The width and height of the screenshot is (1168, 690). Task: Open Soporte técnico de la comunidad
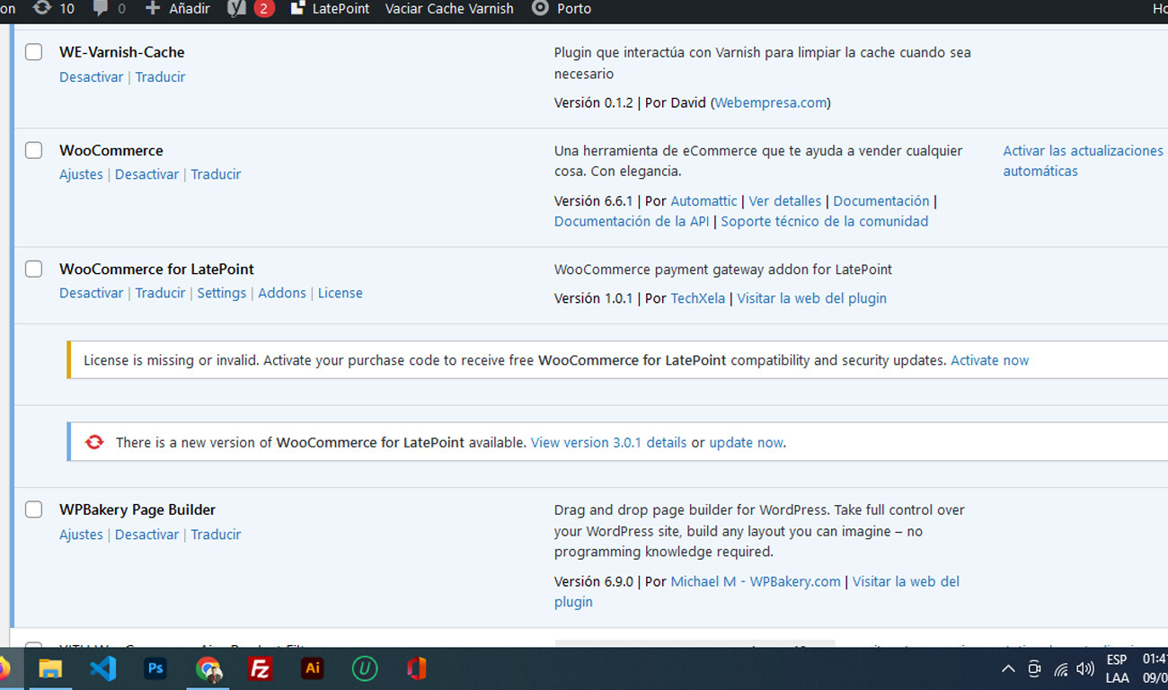[x=825, y=221]
